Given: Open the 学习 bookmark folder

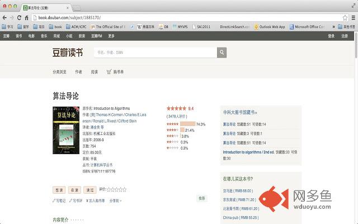Looking at the screenshot, I should coord(7,27).
